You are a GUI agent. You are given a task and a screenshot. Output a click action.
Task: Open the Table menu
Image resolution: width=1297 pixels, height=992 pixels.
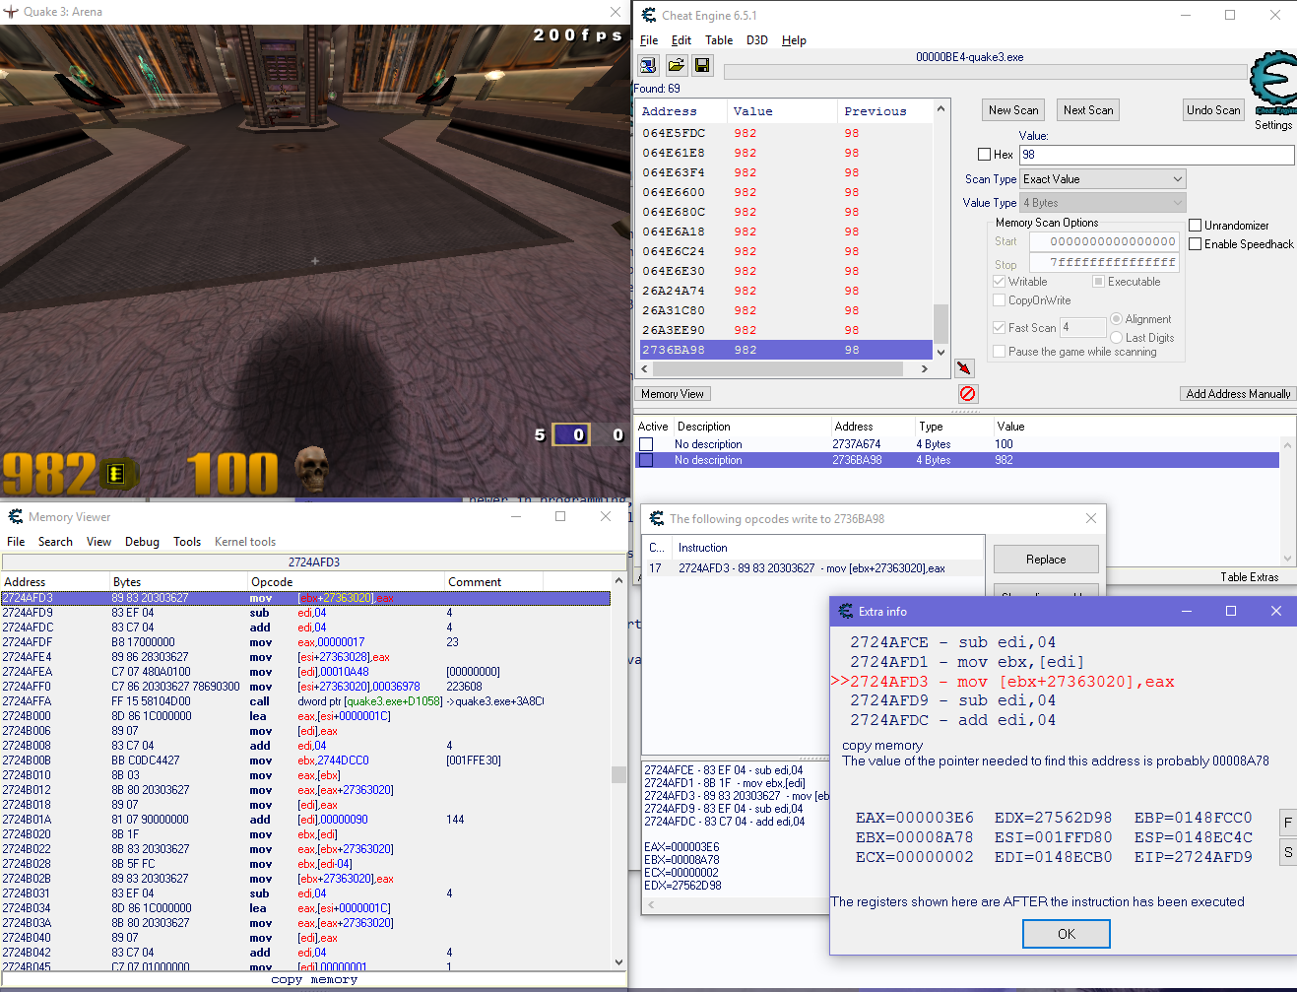[719, 40]
